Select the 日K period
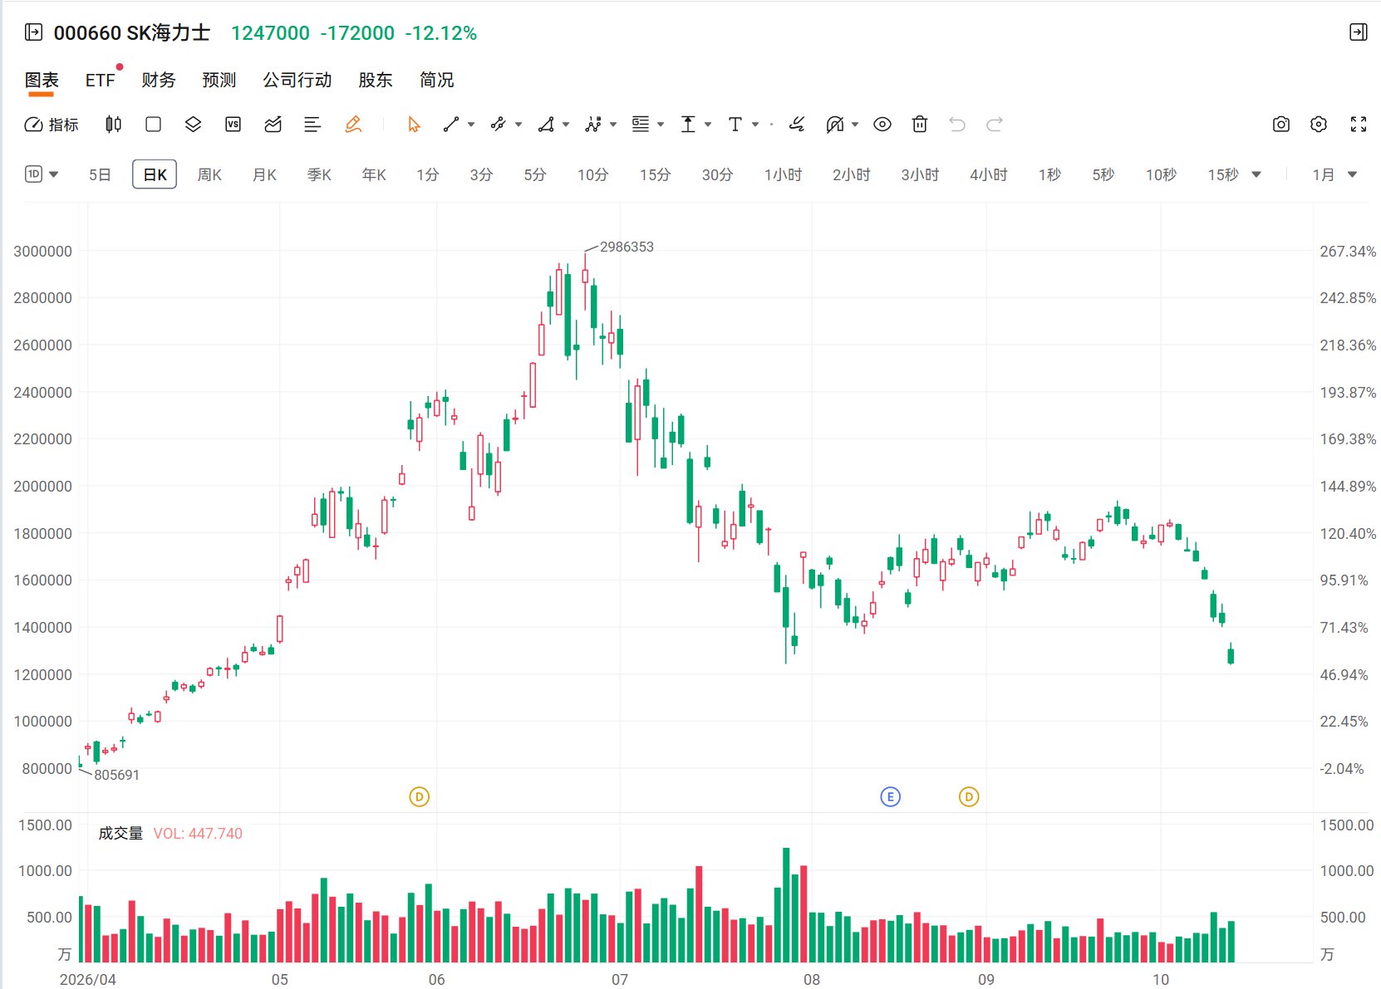 (x=155, y=174)
